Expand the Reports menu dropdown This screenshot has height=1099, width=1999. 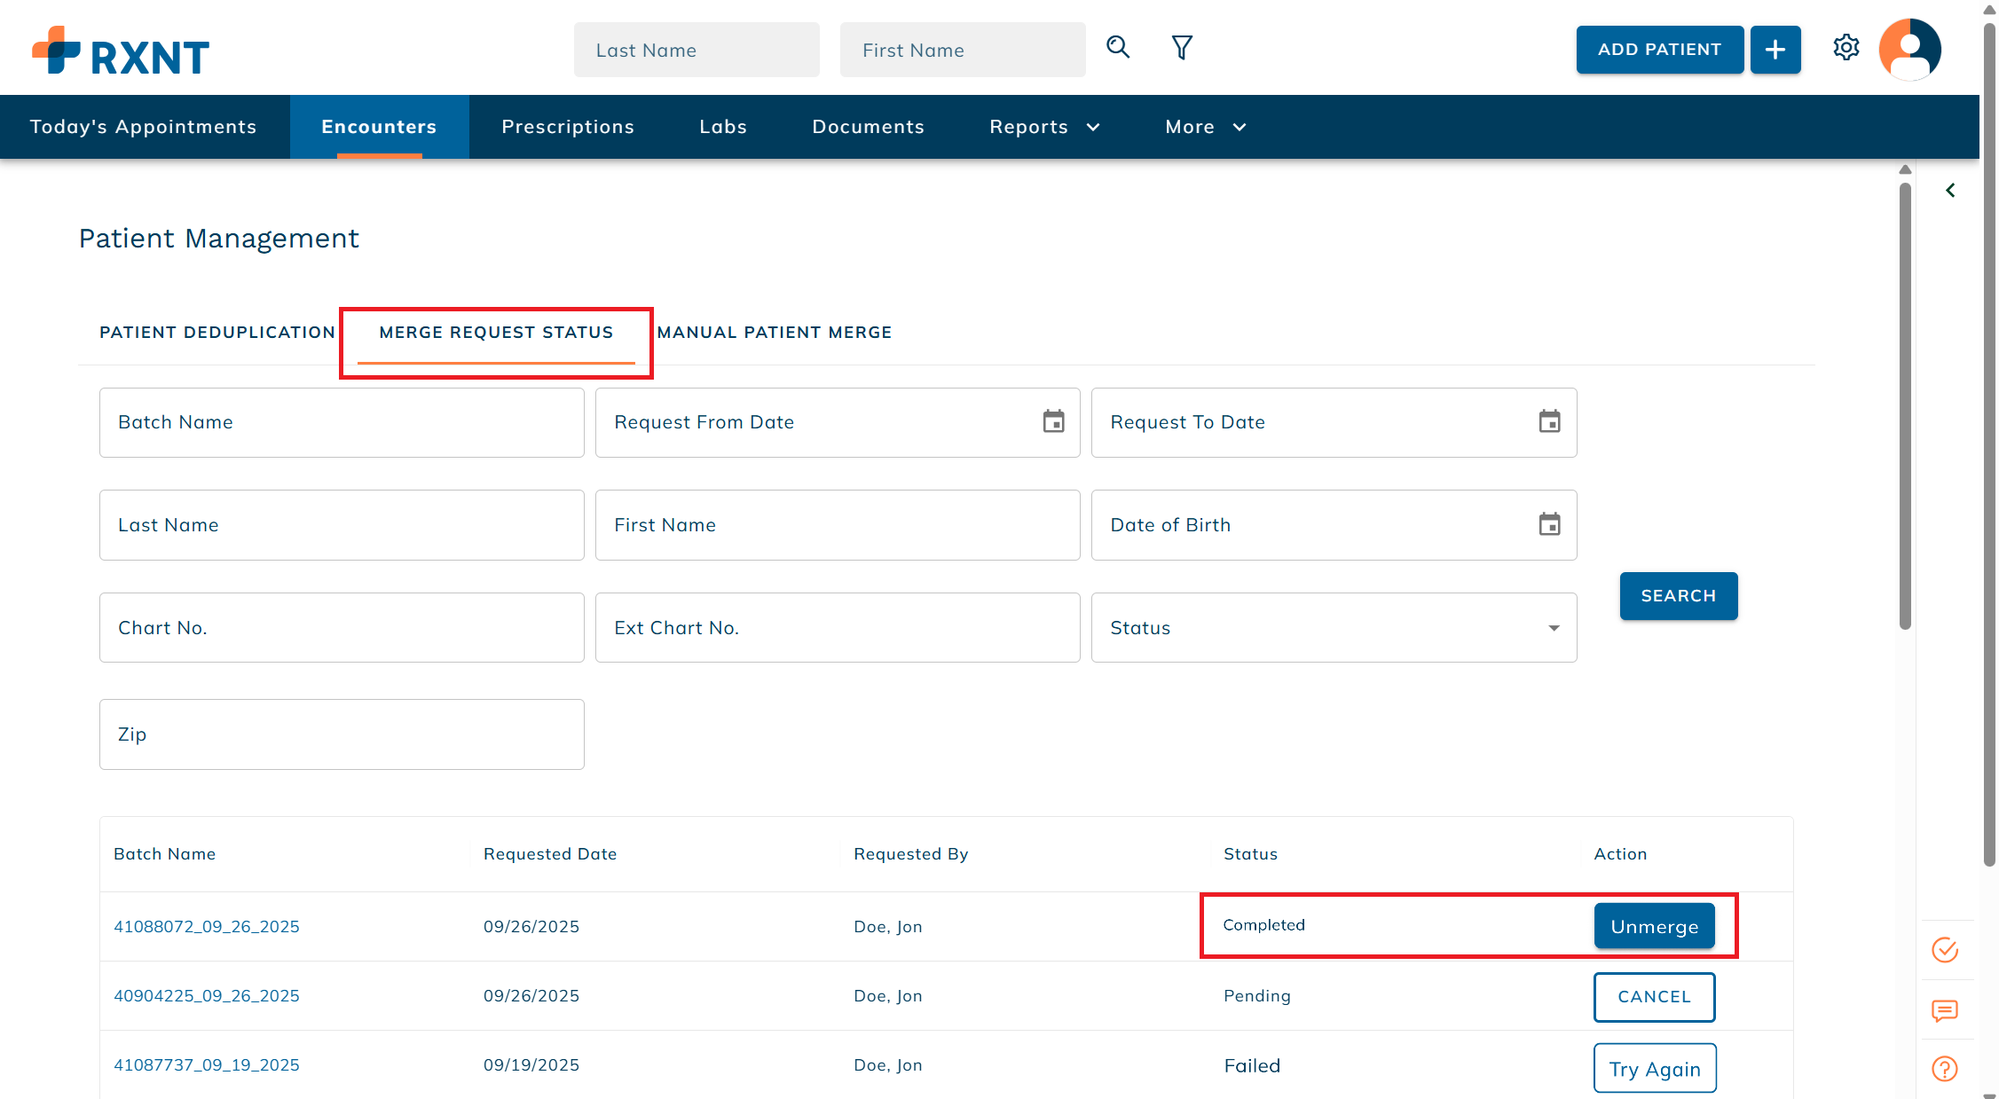click(1044, 127)
